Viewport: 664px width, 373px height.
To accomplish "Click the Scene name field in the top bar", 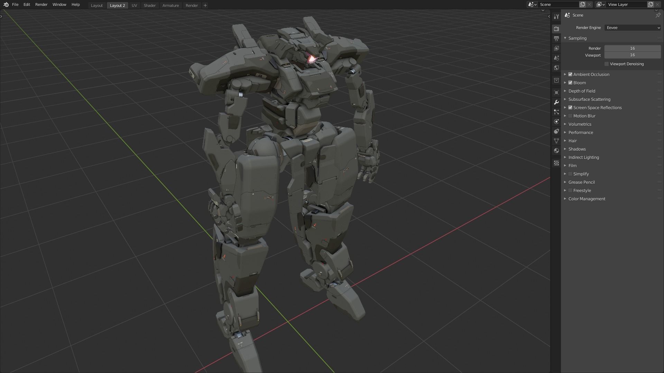I will tap(559, 4).
